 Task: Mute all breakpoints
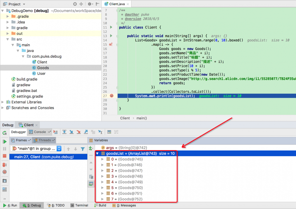point(4,172)
